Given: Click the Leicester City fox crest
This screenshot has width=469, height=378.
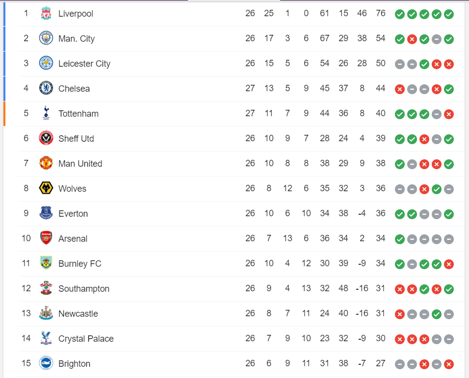Looking at the screenshot, I should tap(46, 63).
